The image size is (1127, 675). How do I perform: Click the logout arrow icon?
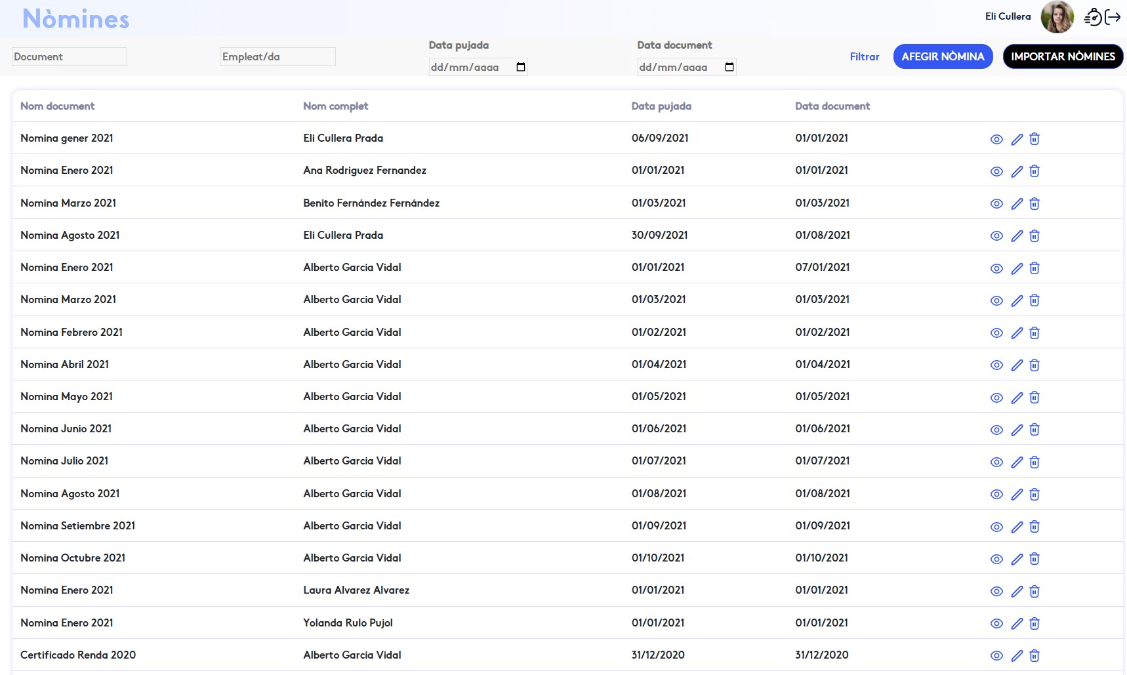[1113, 17]
